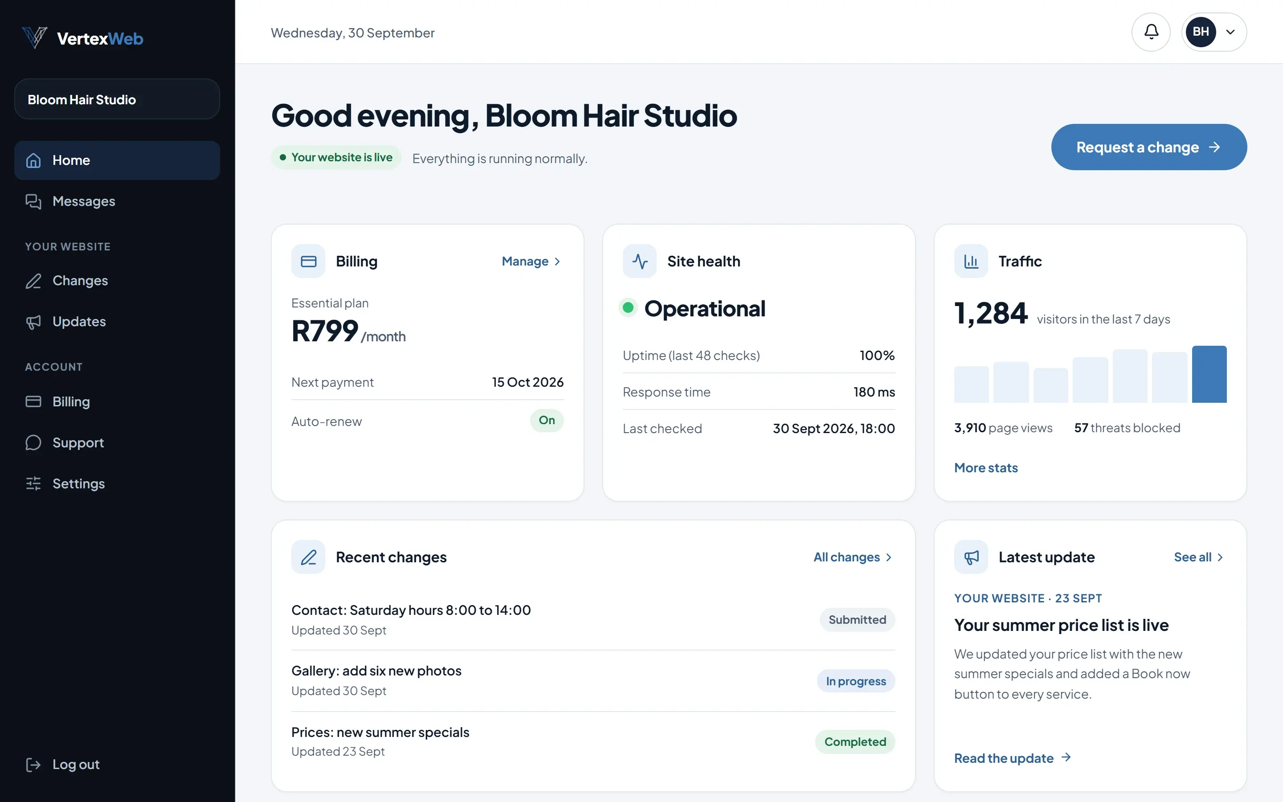Click the Changes pencil icon in sidebar

(x=33, y=281)
